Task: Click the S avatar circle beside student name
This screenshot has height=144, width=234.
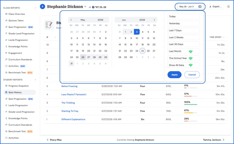Action: pos(43,7)
